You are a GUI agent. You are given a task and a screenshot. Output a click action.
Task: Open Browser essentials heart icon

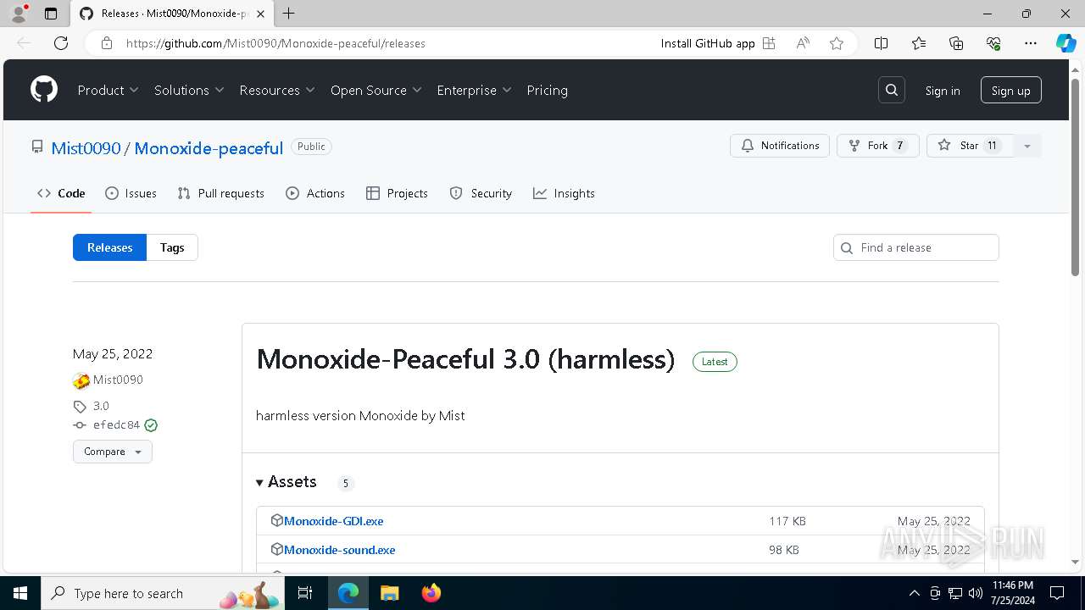tap(993, 43)
